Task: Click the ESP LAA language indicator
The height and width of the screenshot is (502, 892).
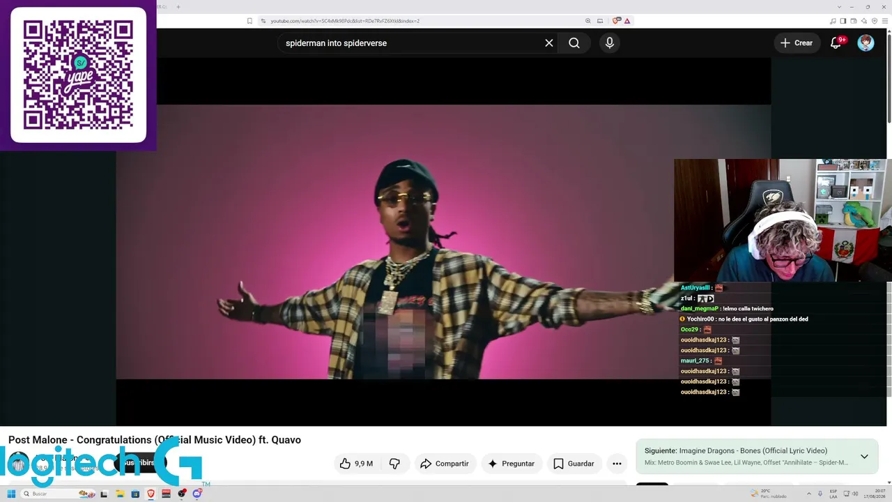Action: click(x=833, y=494)
